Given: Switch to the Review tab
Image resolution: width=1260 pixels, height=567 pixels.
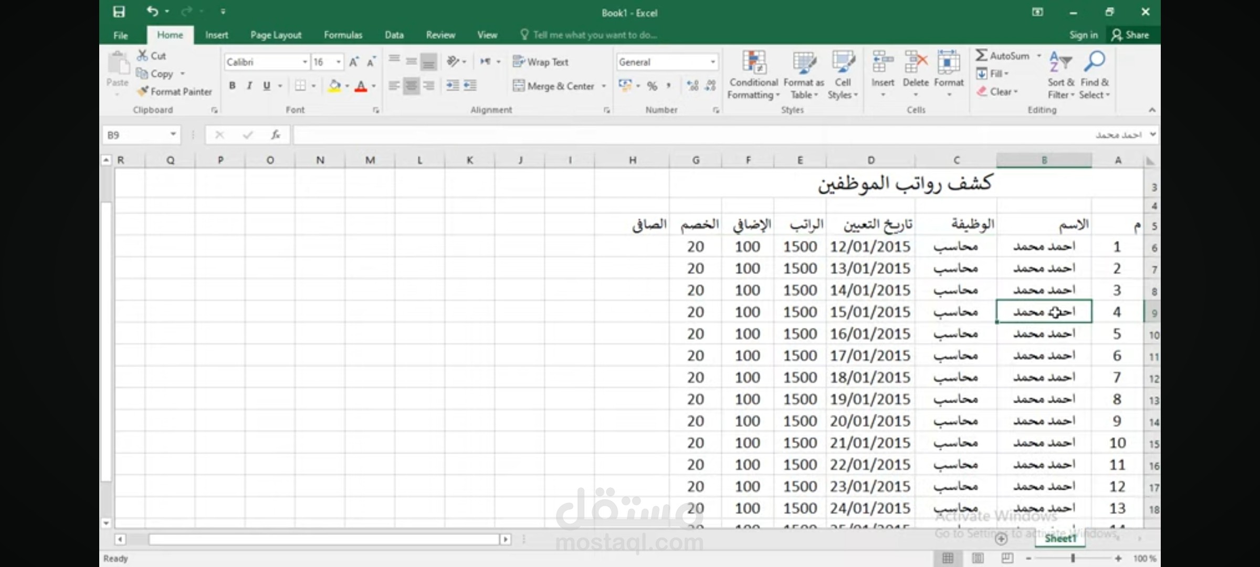Looking at the screenshot, I should coord(440,35).
